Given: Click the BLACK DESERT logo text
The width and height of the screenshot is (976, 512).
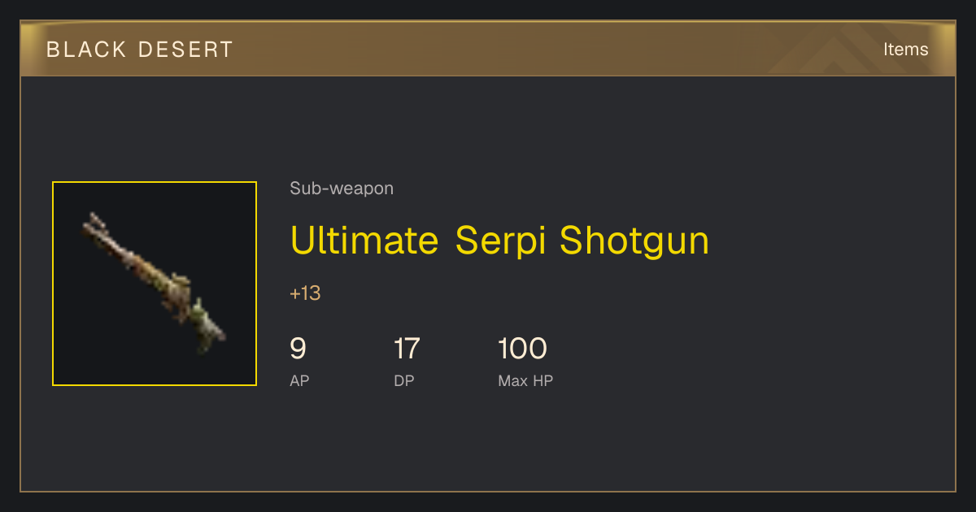Looking at the screenshot, I should [140, 50].
